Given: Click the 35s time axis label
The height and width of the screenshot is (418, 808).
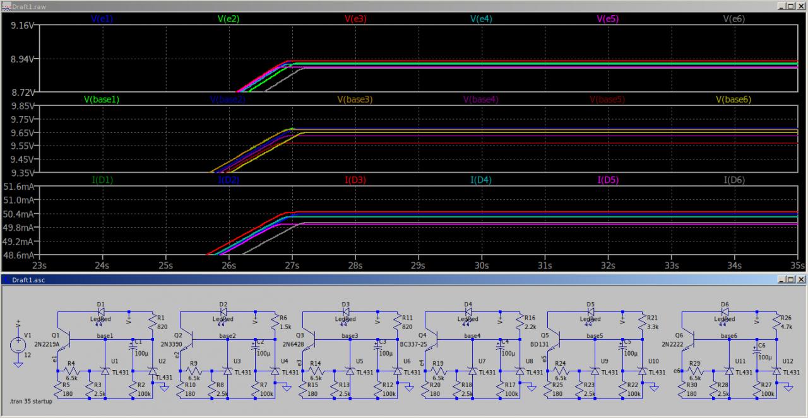Looking at the screenshot, I should (x=797, y=265).
